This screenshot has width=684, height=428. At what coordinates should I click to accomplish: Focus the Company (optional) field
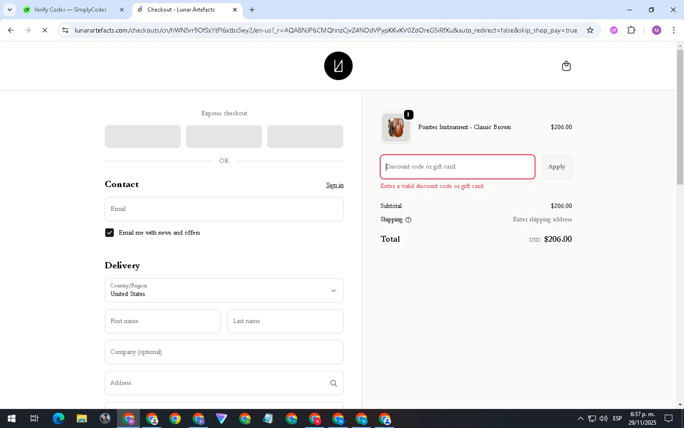tap(224, 352)
